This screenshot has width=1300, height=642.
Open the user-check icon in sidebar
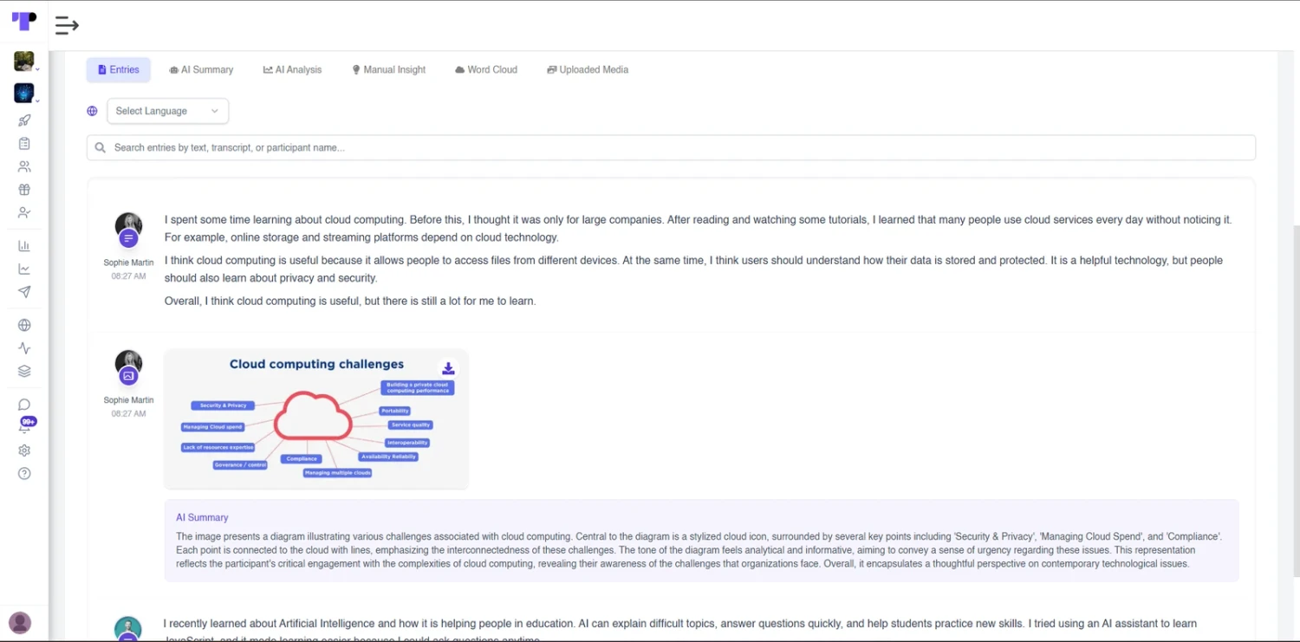24,213
